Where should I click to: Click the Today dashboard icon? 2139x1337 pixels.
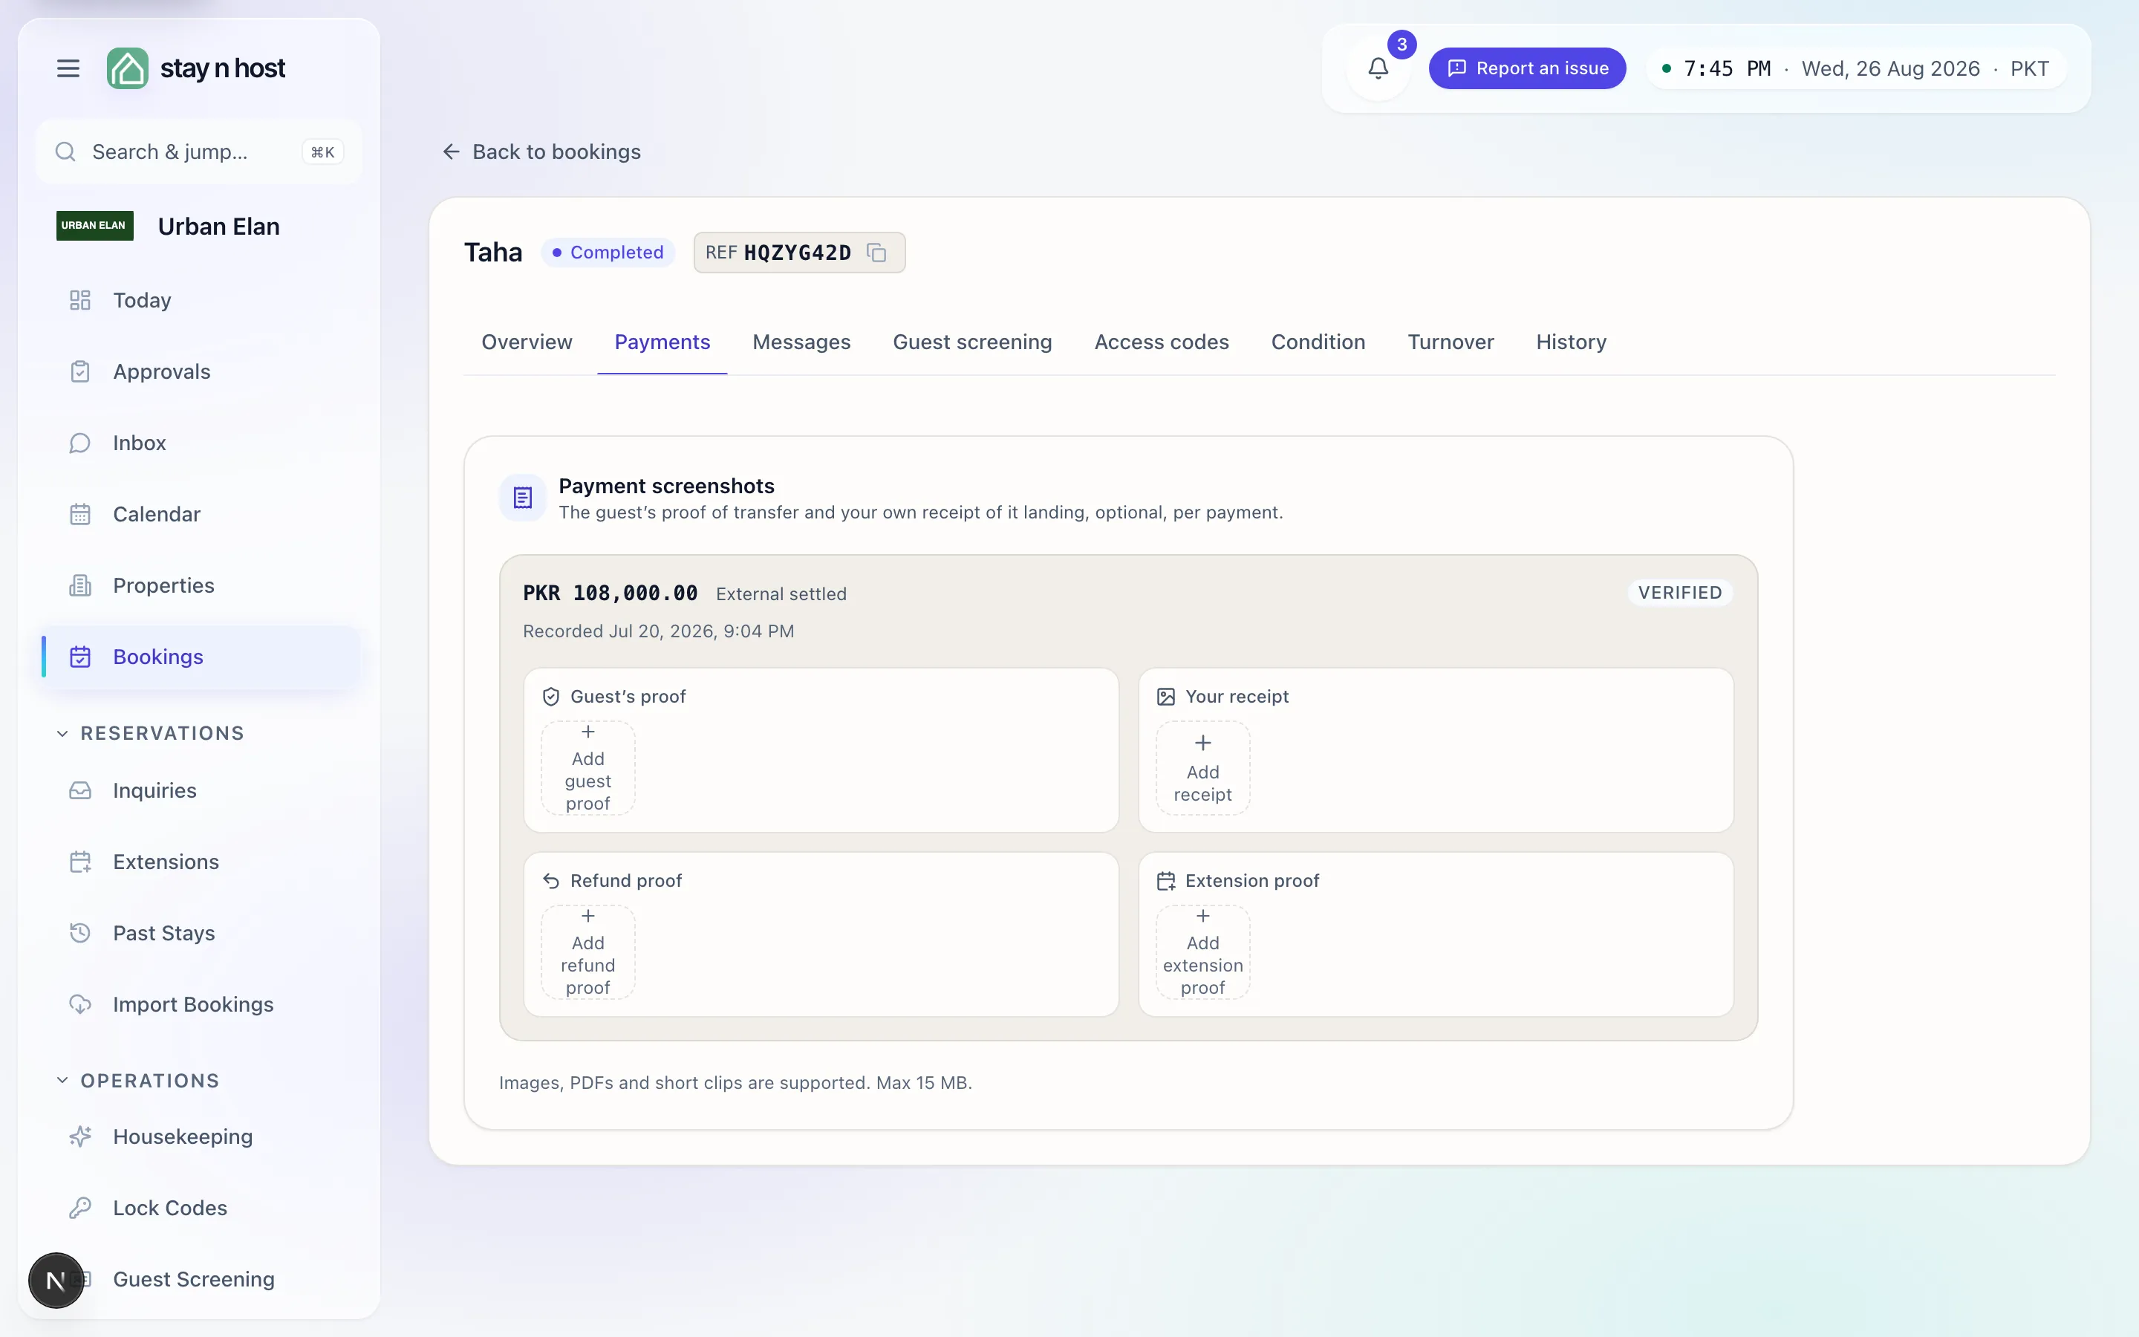coord(80,301)
